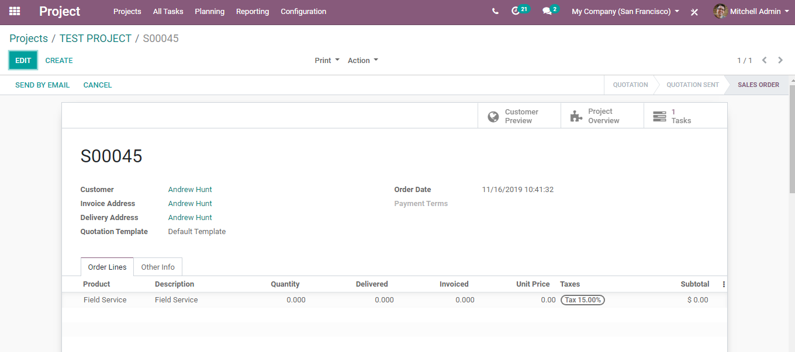The image size is (795, 352).
Task: Click the 1 / 1 pager counter
Action: click(x=744, y=61)
